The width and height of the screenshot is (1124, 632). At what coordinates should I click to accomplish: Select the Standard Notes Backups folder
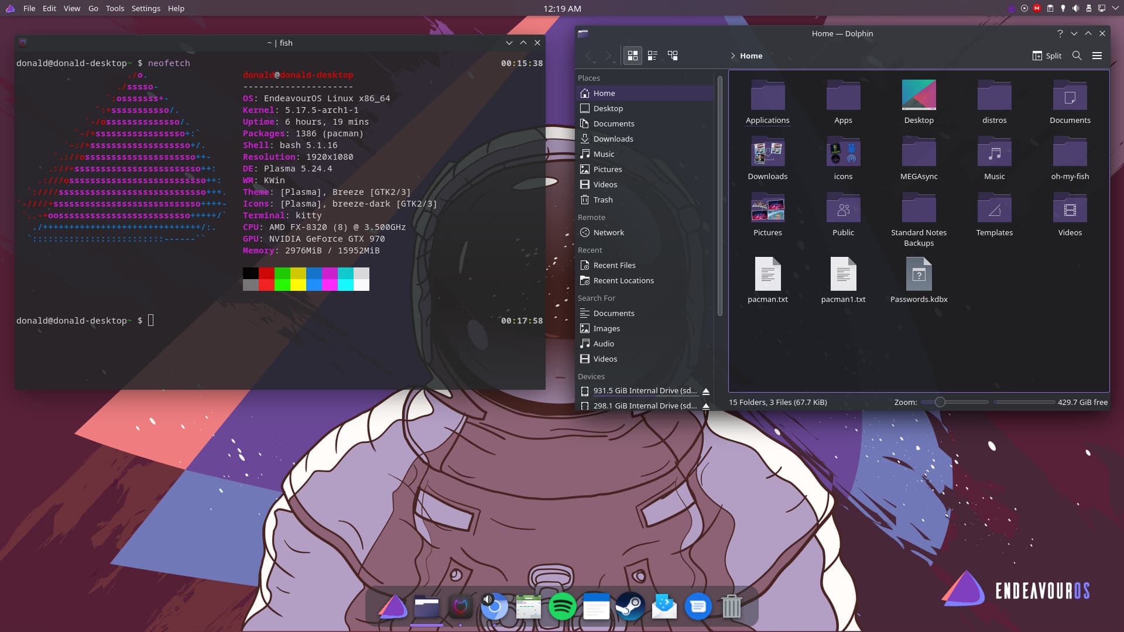[919, 220]
